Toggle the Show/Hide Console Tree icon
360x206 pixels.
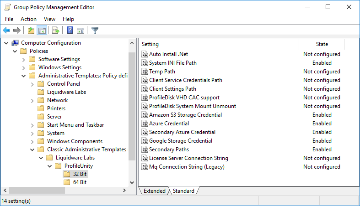pyautogui.click(x=42, y=31)
